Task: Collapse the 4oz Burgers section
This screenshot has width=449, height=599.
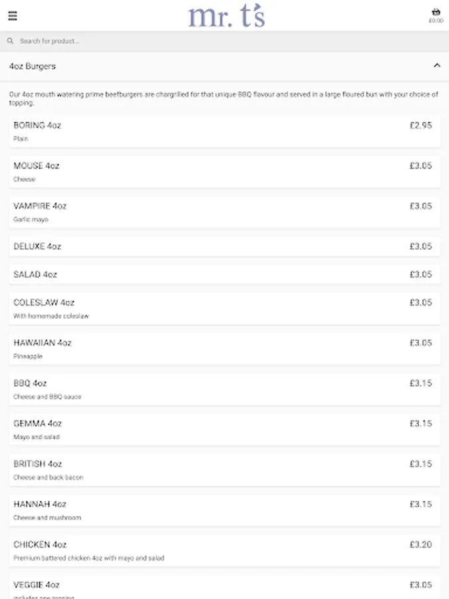Action: point(437,66)
